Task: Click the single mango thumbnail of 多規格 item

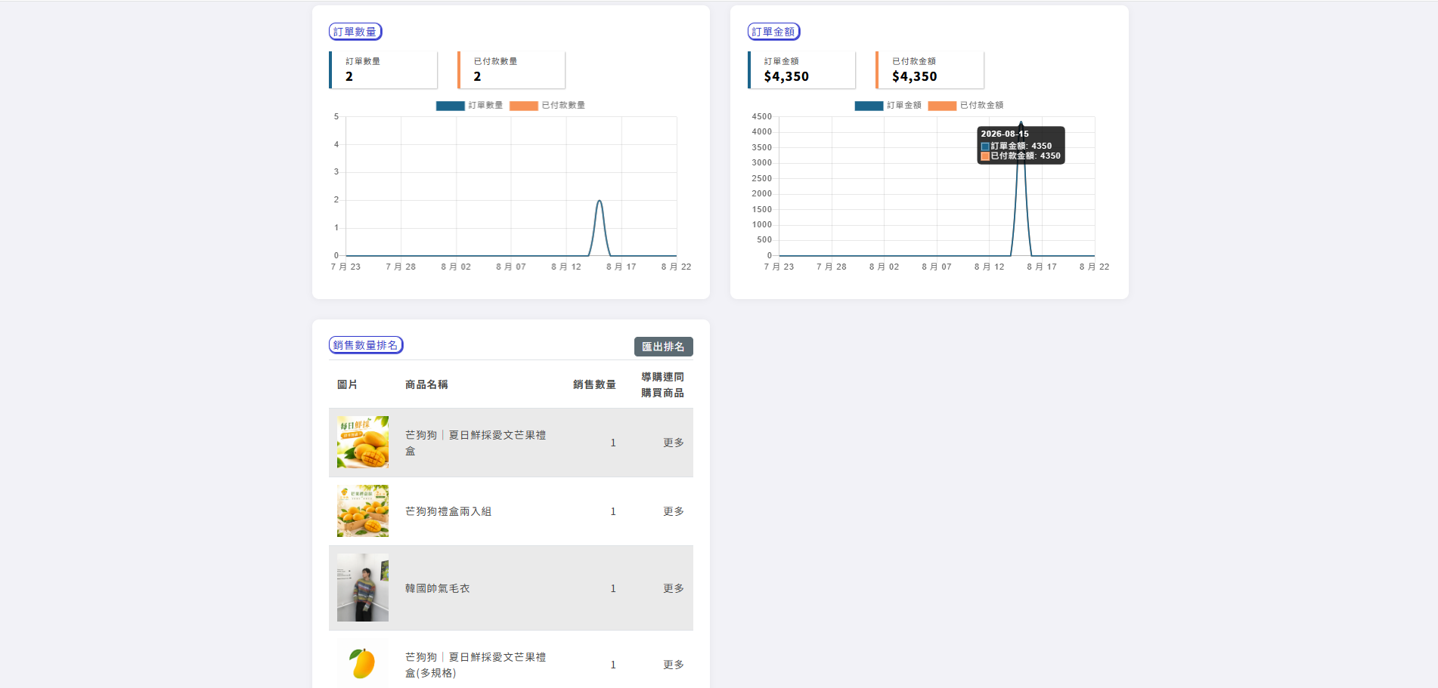Action: tap(363, 664)
